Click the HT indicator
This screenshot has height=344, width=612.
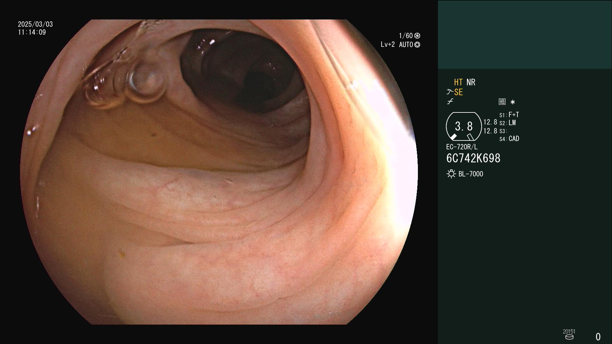[458, 82]
